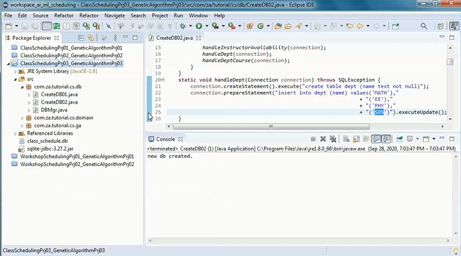
Task: Click the Open Console icon
Action: click(x=426, y=139)
